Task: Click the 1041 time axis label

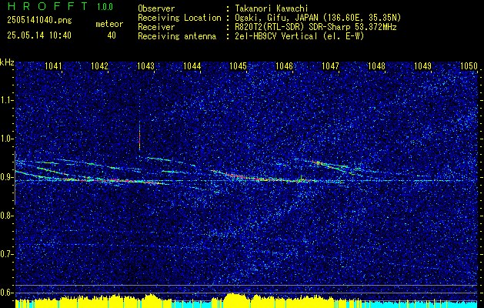Action: (53, 66)
